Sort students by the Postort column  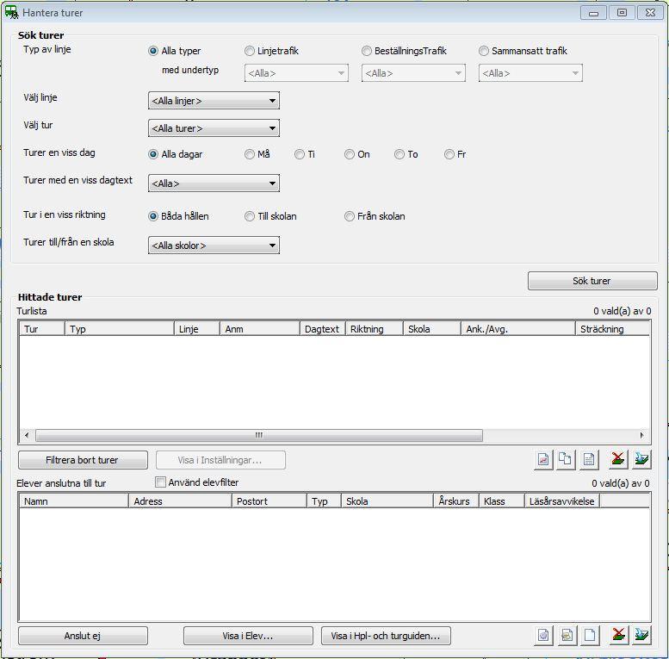(x=269, y=501)
